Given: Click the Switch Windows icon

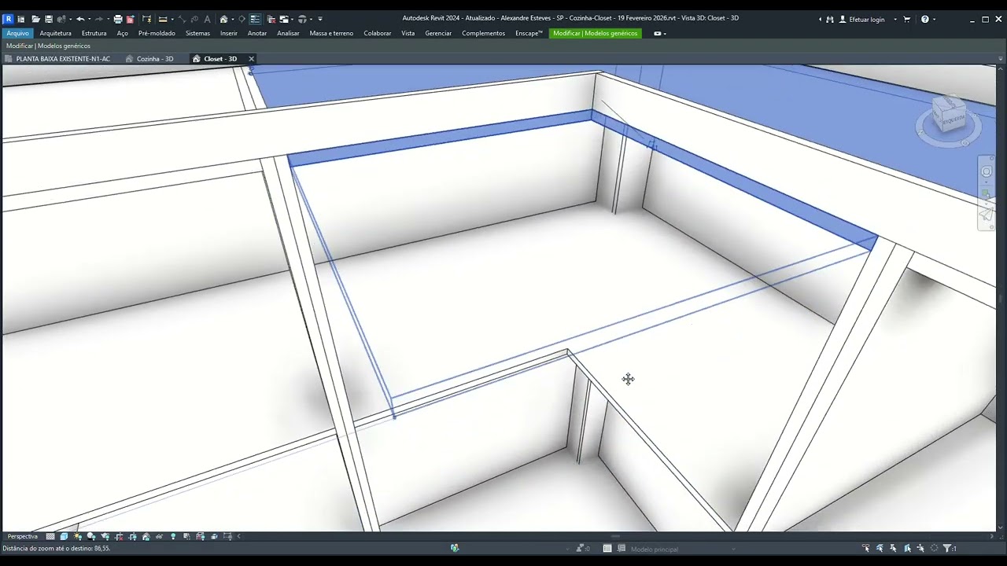Looking at the screenshot, I should pyautogui.click(x=283, y=19).
